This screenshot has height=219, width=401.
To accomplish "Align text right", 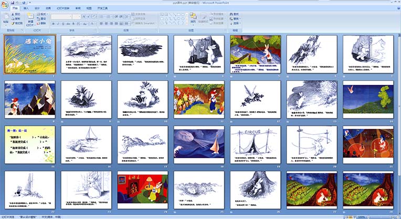I will pyautogui.click(x=111, y=24).
